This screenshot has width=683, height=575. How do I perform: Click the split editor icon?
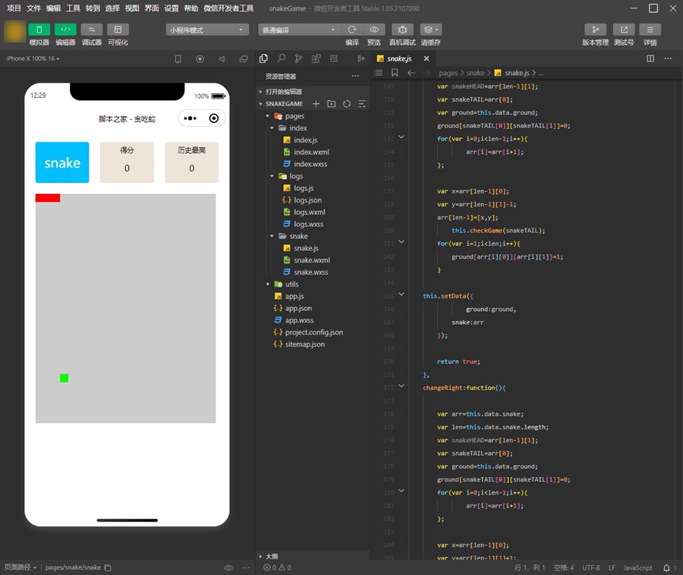(650, 58)
